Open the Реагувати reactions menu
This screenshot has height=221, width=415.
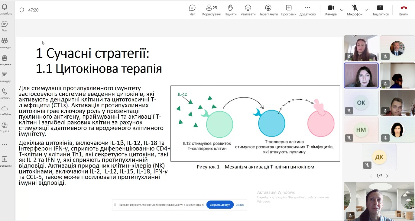248,10
